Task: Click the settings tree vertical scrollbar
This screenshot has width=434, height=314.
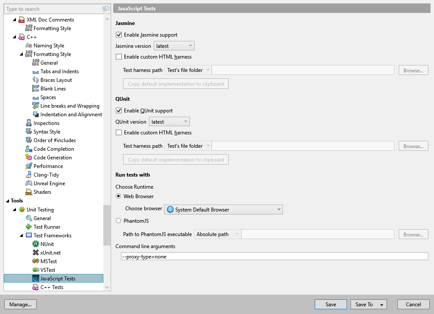Action: pyautogui.click(x=107, y=224)
